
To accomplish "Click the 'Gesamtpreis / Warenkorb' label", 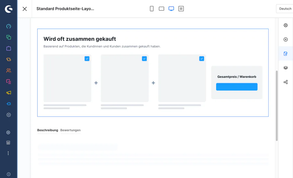I will pos(237,77).
